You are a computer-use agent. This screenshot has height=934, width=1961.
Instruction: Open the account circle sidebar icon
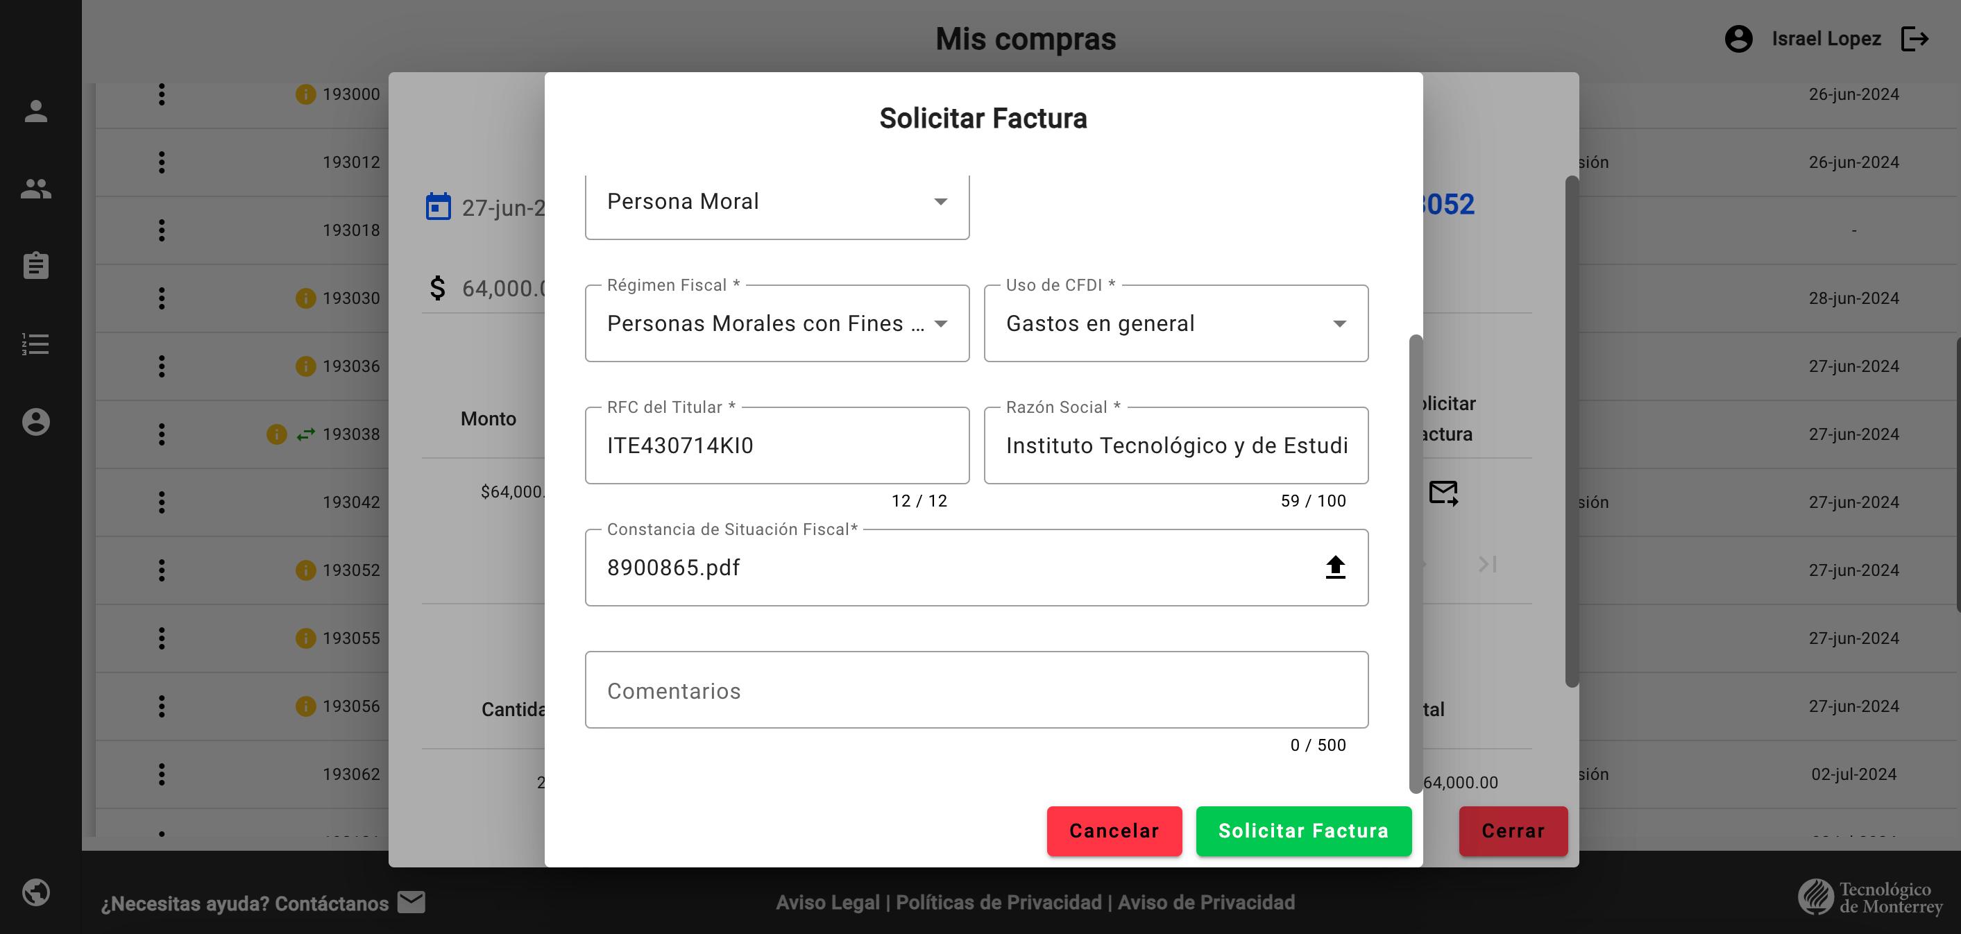(36, 422)
